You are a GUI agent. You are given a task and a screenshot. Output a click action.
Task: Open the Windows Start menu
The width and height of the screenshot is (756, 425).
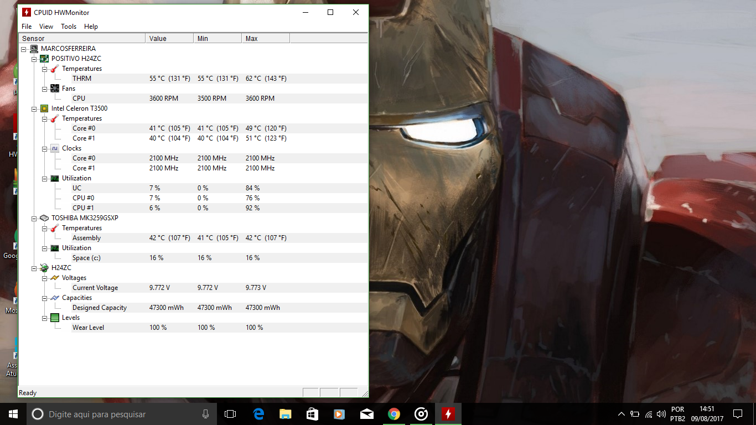[x=13, y=414]
